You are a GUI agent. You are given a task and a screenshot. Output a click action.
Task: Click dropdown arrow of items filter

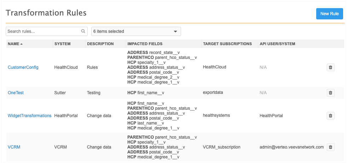[175, 31]
